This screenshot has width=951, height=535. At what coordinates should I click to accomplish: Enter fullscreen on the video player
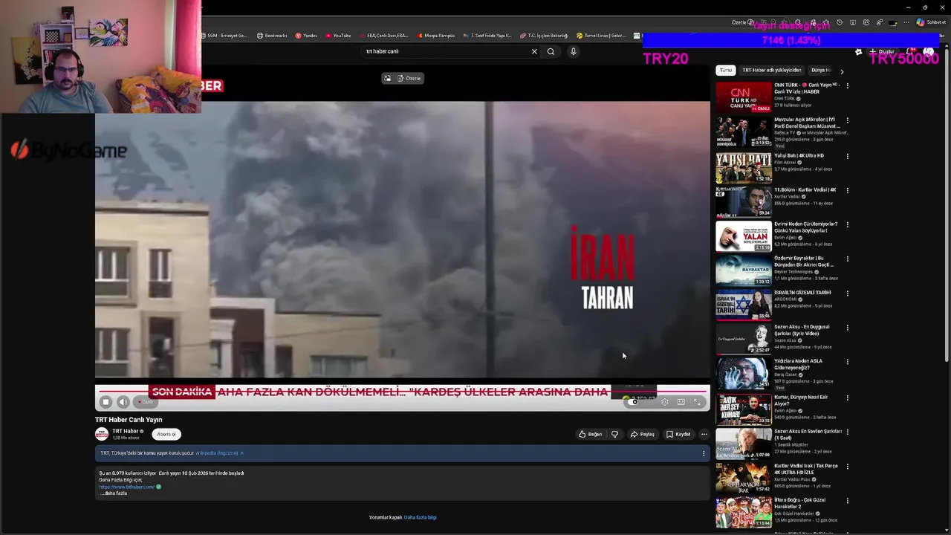coord(697,402)
